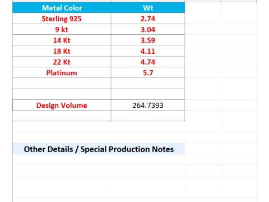This screenshot has height=202, width=269.
Task: Click the '22 Kt' cell
Action: [x=62, y=62]
